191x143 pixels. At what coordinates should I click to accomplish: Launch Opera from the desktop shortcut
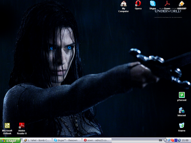point(138,5)
